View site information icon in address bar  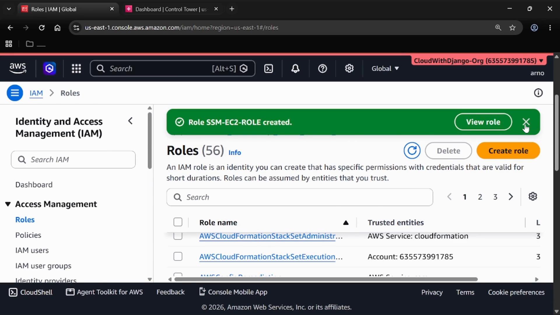(76, 28)
